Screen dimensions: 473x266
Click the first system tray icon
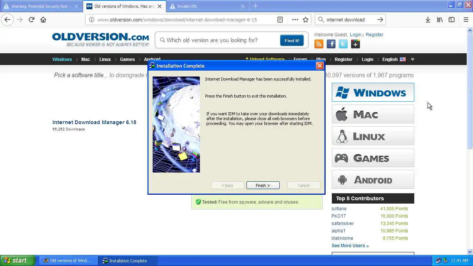(438, 260)
